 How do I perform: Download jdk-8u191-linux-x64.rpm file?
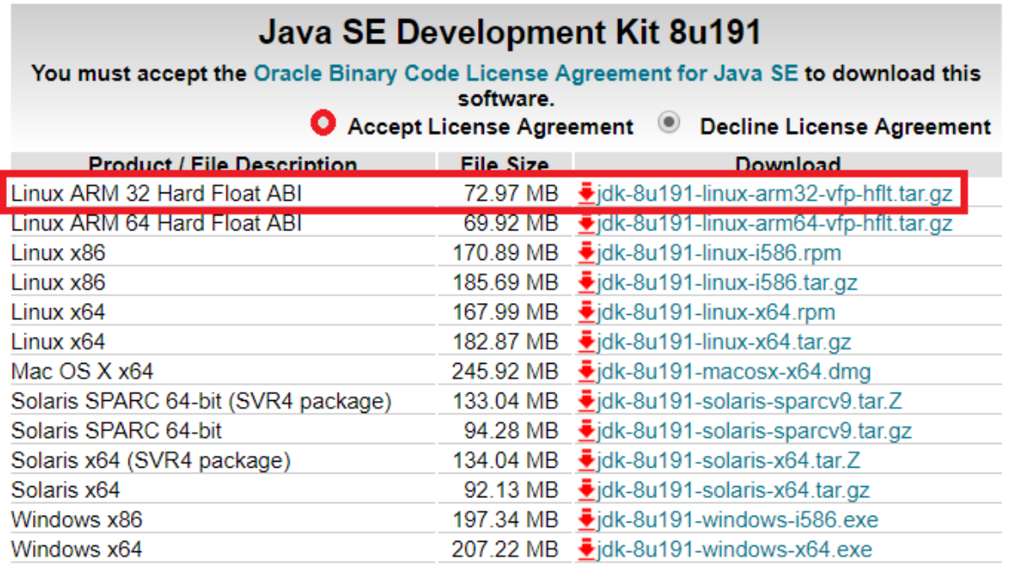(x=715, y=312)
